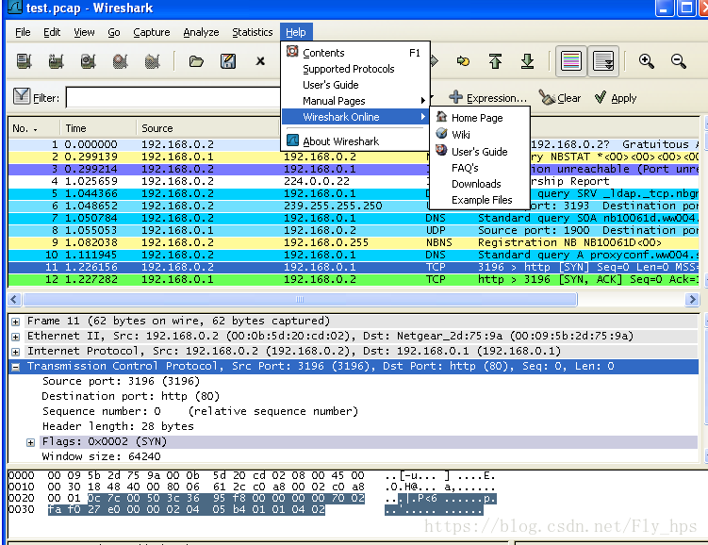Collapse the Transmission Control Protocol node
This screenshot has width=708, height=545.
16,367
